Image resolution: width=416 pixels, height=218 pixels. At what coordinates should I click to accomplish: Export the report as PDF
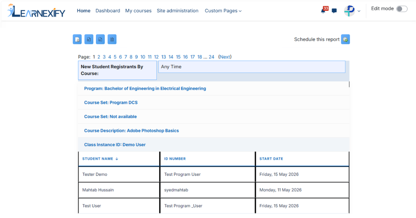click(89, 40)
